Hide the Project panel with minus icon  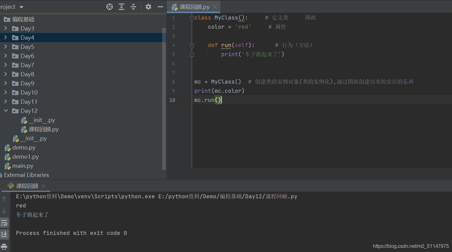(160, 7)
